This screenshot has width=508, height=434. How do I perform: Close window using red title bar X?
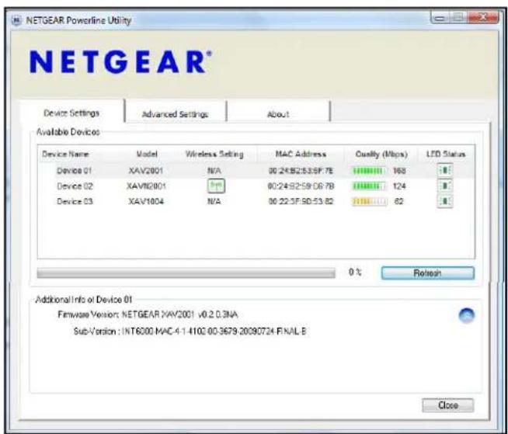tap(482, 18)
